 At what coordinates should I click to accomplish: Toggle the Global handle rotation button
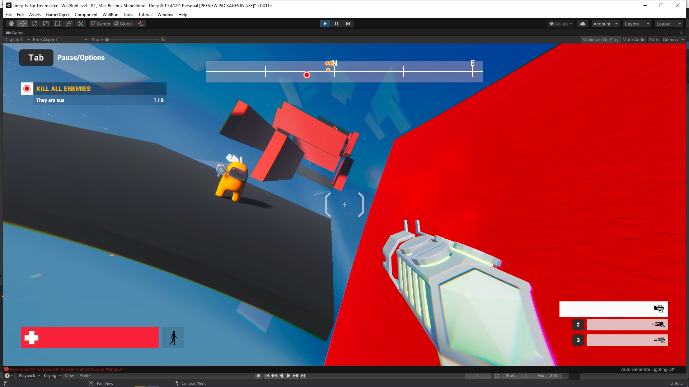(x=123, y=24)
